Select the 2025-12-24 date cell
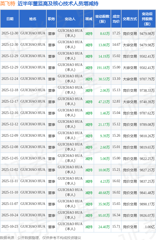The width and height of the screenshot is (156, 240). [x=10, y=79]
